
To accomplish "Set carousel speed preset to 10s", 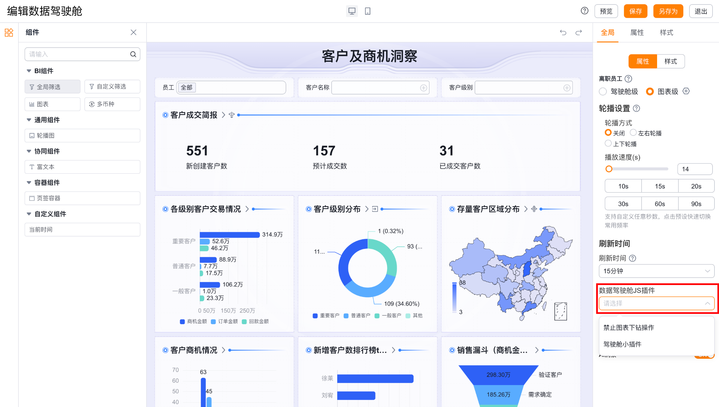I will [623, 186].
